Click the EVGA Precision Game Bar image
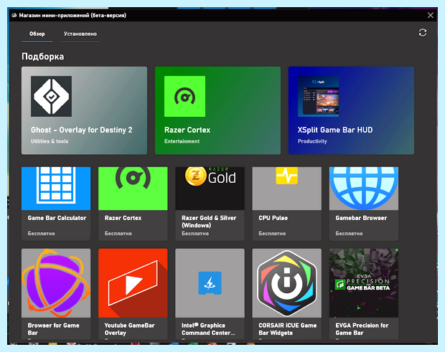The width and height of the screenshot is (445, 352). (x=364, y=283)
